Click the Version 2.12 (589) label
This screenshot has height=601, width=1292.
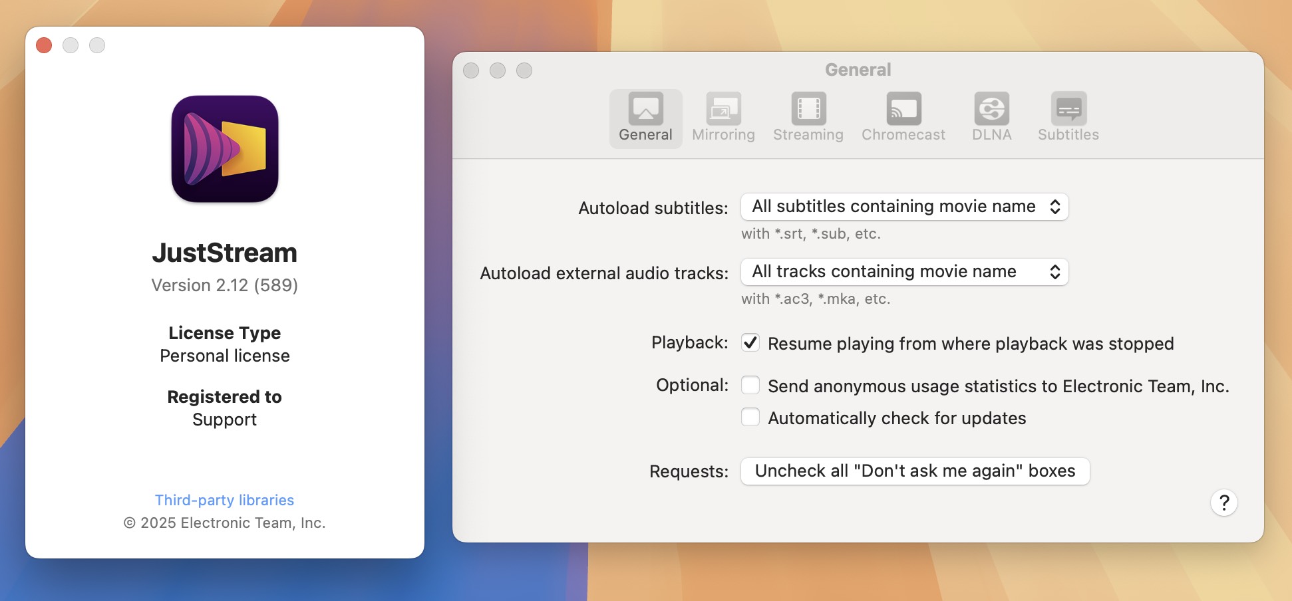[224, 285]
